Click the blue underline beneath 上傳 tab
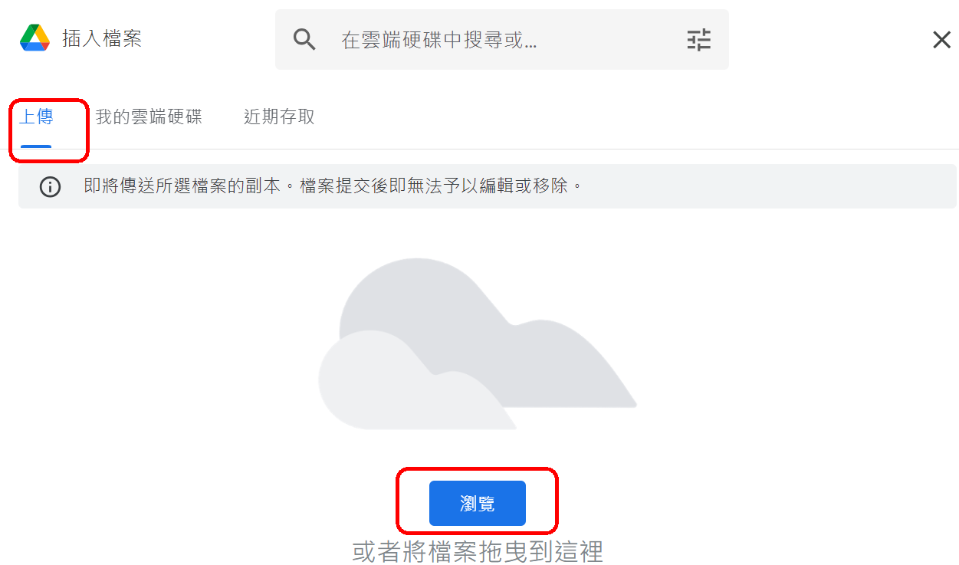The height and width of the screenshot is (565, 959). point(36,146)
